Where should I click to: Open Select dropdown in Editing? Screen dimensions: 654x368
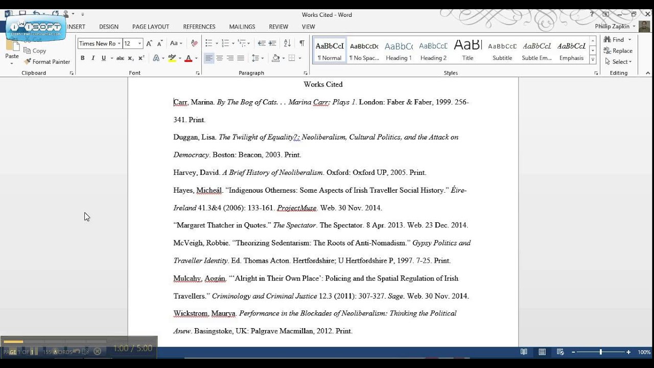(630, 62)
